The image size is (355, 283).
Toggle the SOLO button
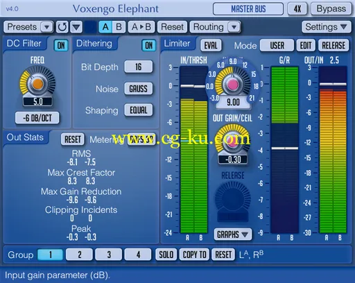coord(166,255)
